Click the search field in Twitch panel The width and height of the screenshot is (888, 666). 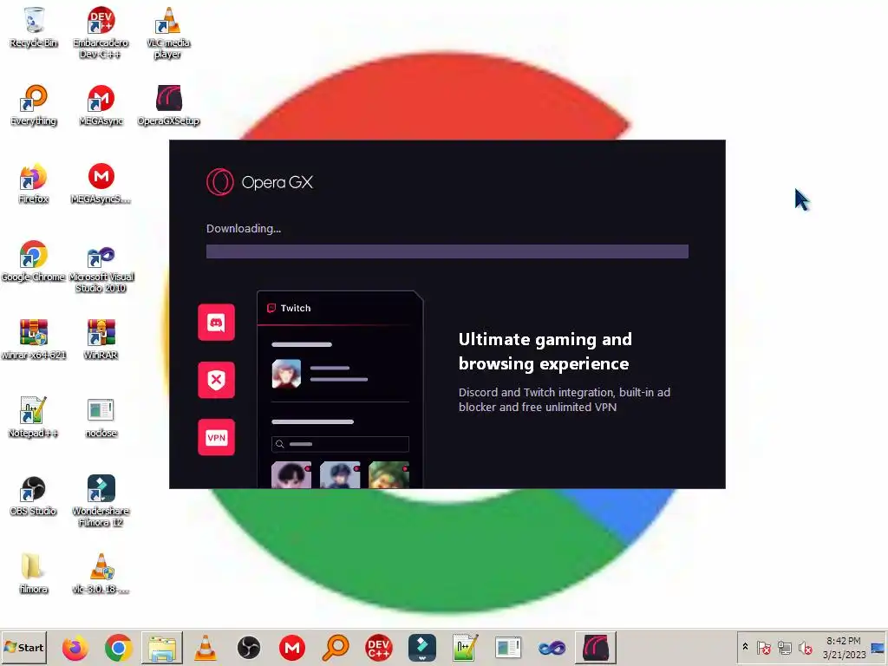click(x=340, y=444)
